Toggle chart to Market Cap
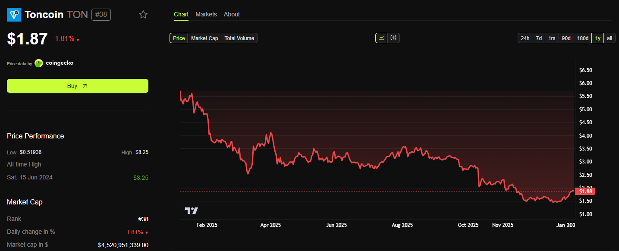This screenshot has height=251, width=619. (x=204, y=38)
